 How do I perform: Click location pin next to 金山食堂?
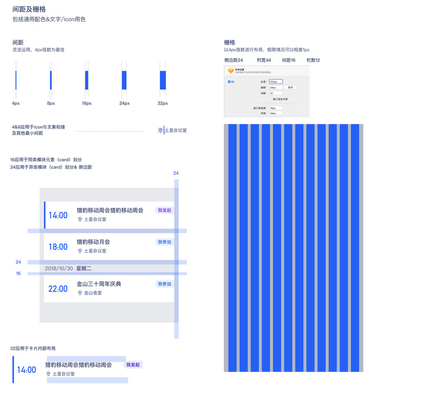click(x=80, y=293)
